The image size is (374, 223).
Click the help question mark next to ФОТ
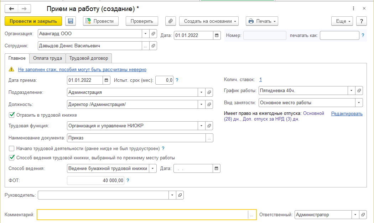128,181
